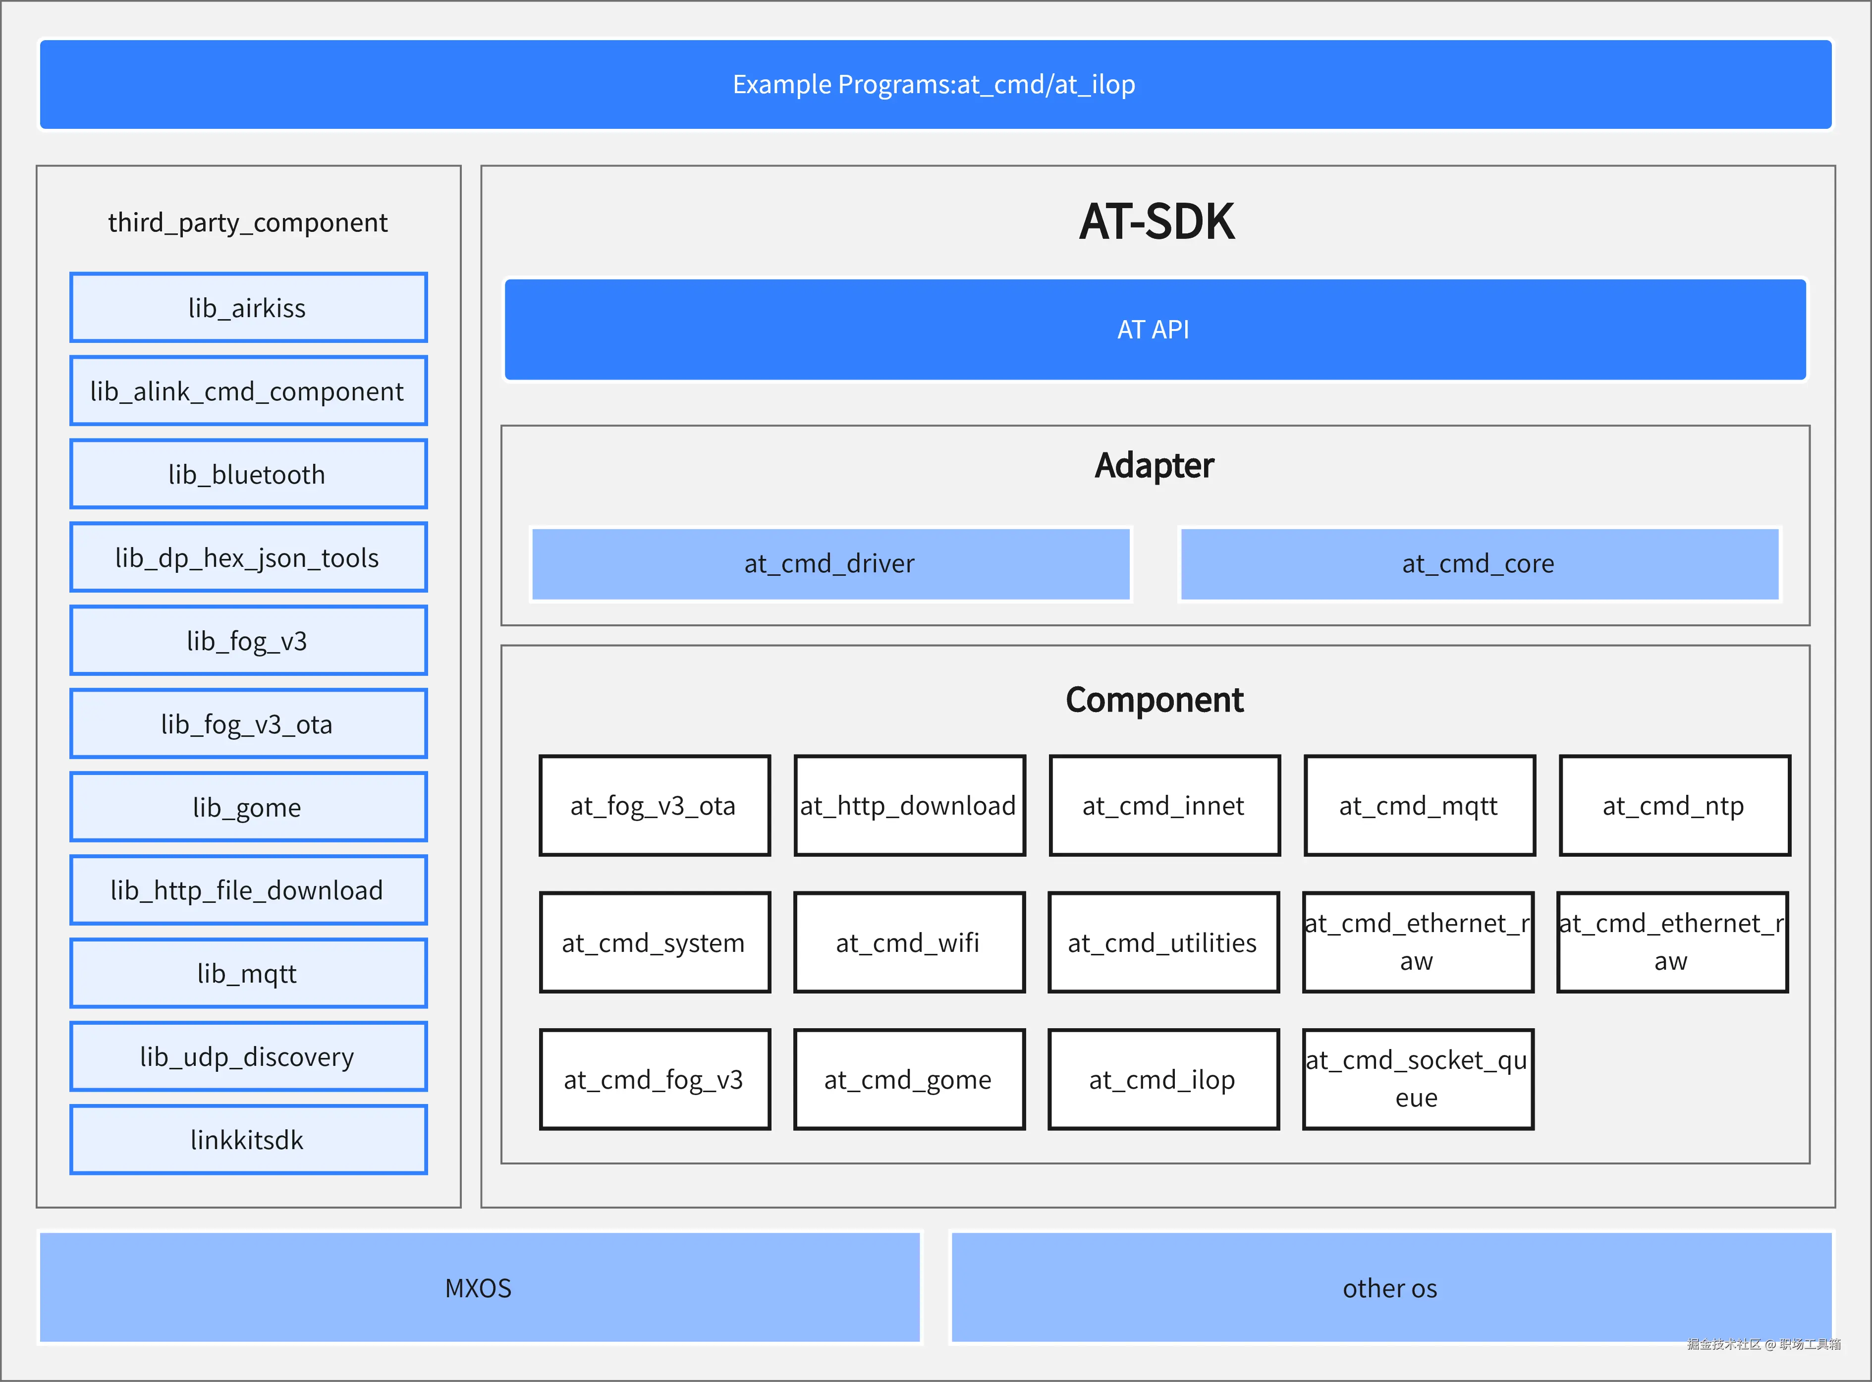Select the lib_gome library box
Screen dimensions: 1872x1382
click(248, 806)
